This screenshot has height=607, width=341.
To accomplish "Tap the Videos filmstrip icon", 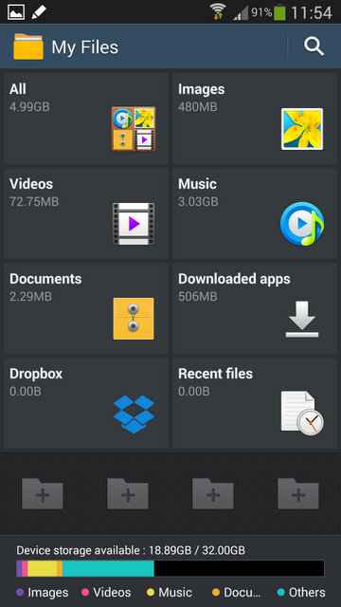I will point(134,224).
